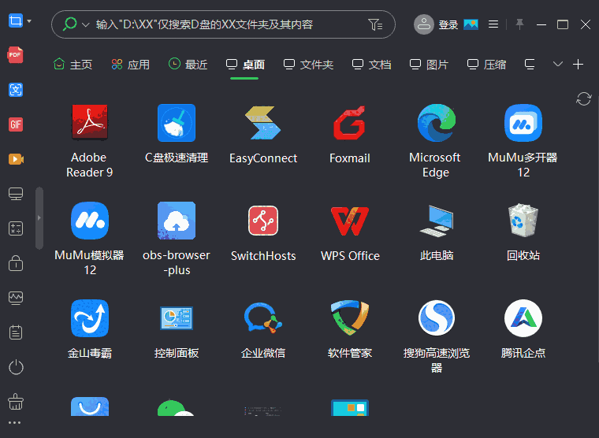Pin the window with pushpin icon
The height and width of the screenshot is (438, 599).
519,24
